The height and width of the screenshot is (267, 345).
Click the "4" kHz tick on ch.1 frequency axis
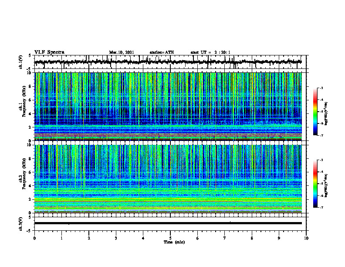(31, 114)
